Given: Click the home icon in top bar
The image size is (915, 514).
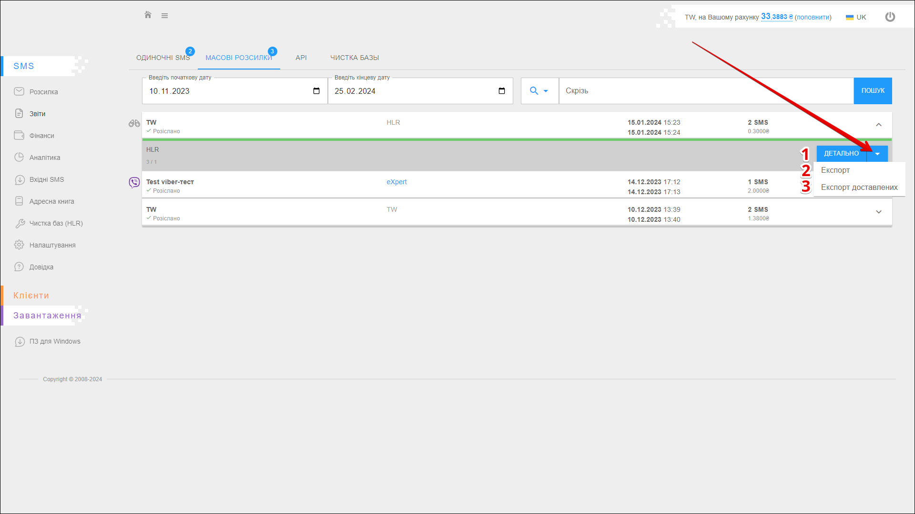Looking at the screenshot, I should pyautogui.click(x=148, y=15).
